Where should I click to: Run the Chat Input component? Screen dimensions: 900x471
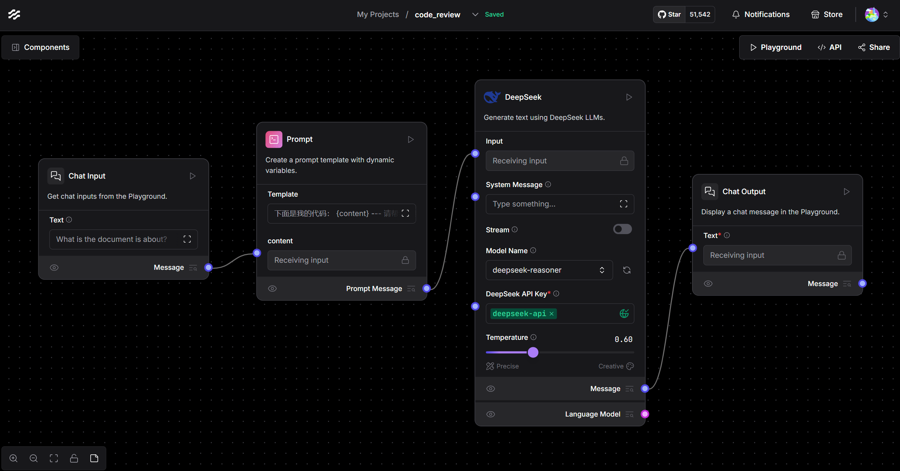click(x=192, y=176)
